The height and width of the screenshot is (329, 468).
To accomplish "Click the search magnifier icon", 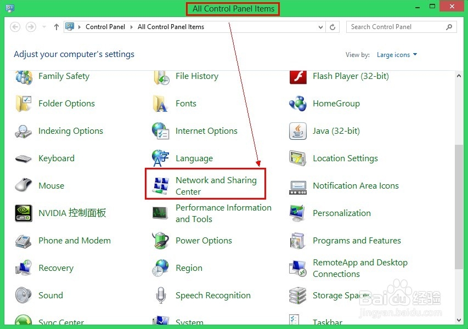I will (449, 27).
